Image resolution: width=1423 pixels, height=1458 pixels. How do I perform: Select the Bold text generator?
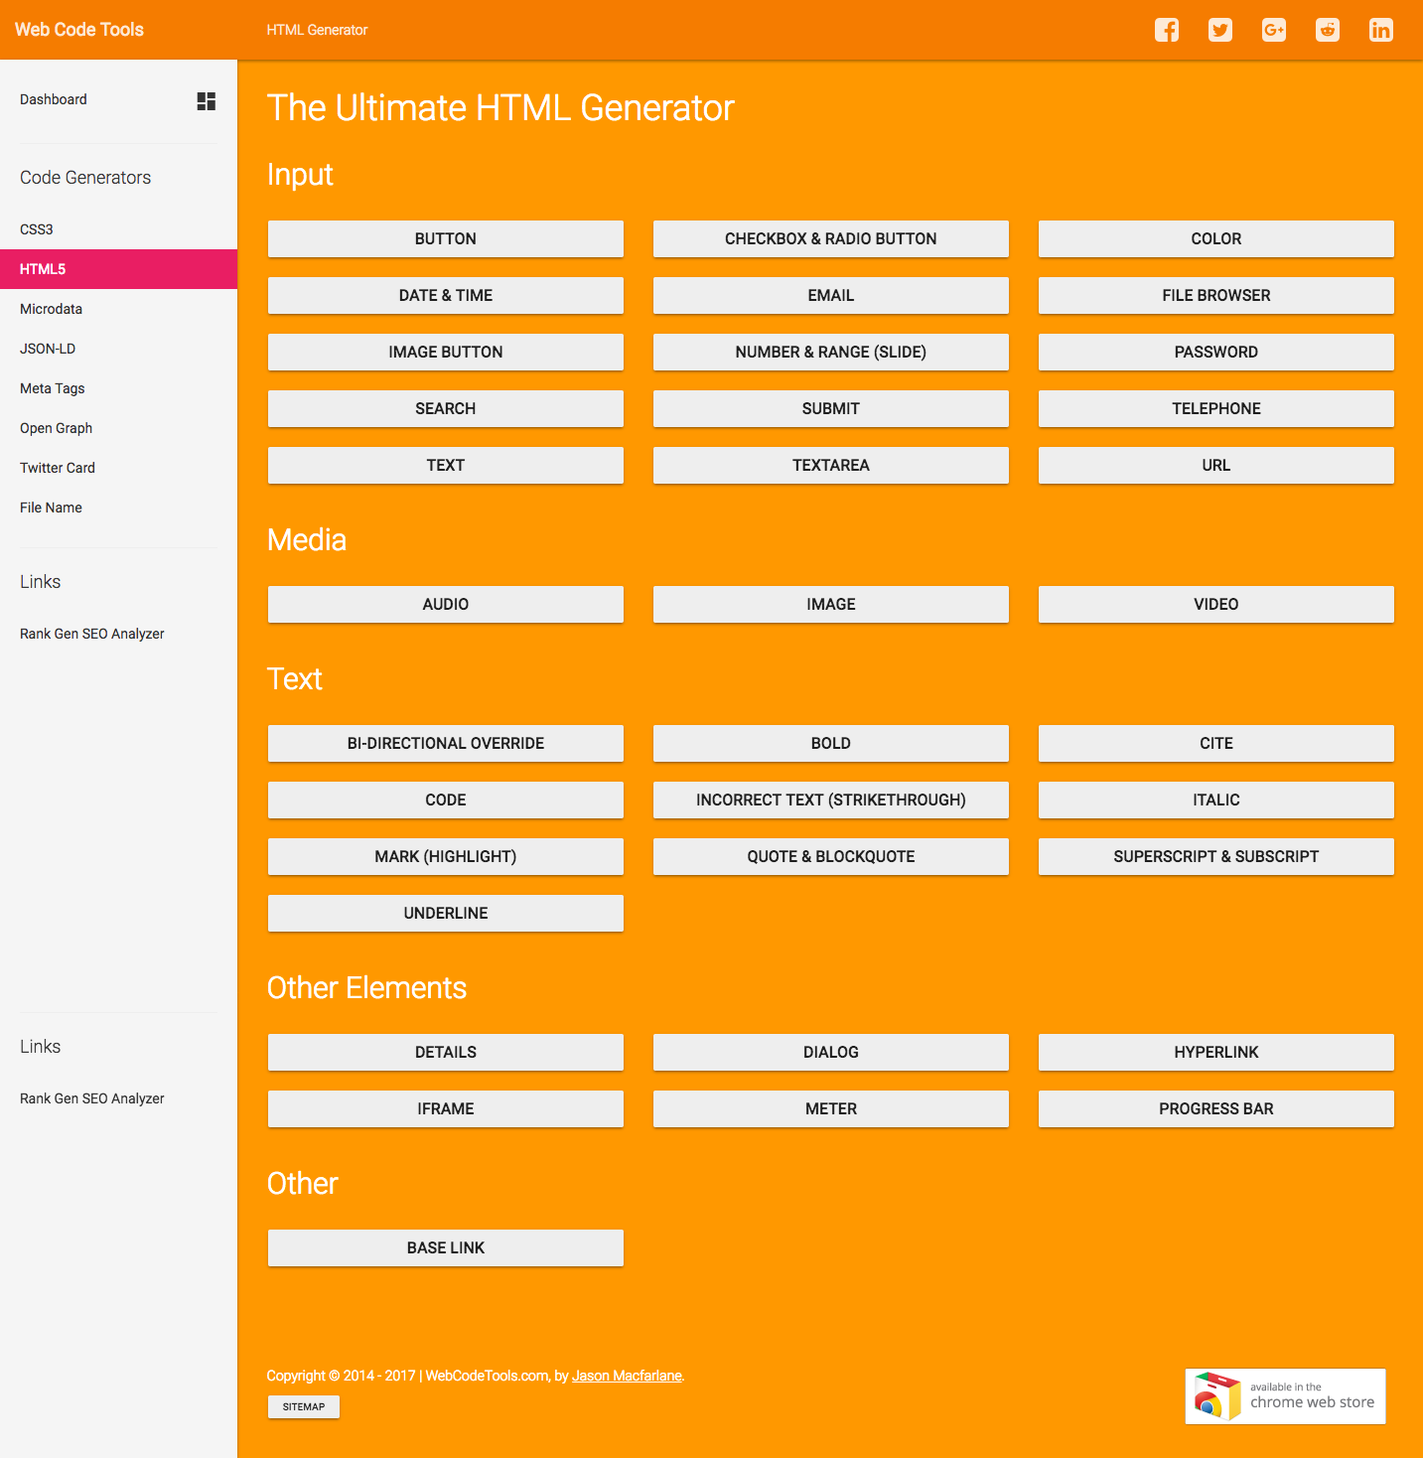(831, 743)
